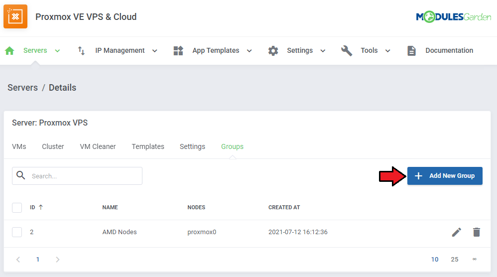The height and width of the screenshot is (277, 497).
Task: Open the Servers menu item
Action: click(35, 50)
